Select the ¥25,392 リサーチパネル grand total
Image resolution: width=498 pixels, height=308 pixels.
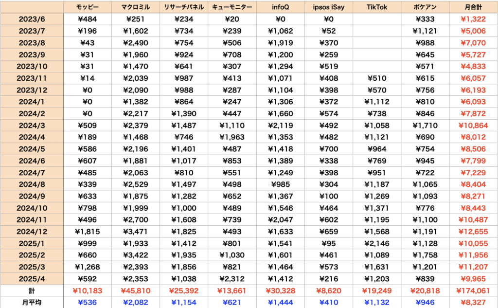click(x=184, y=291)
